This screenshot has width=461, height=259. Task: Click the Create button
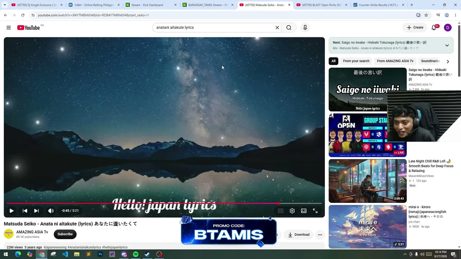click(415, 28)
